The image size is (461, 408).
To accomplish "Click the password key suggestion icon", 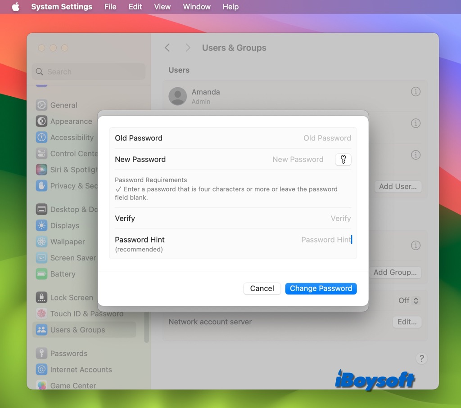I will coord(343,159).
